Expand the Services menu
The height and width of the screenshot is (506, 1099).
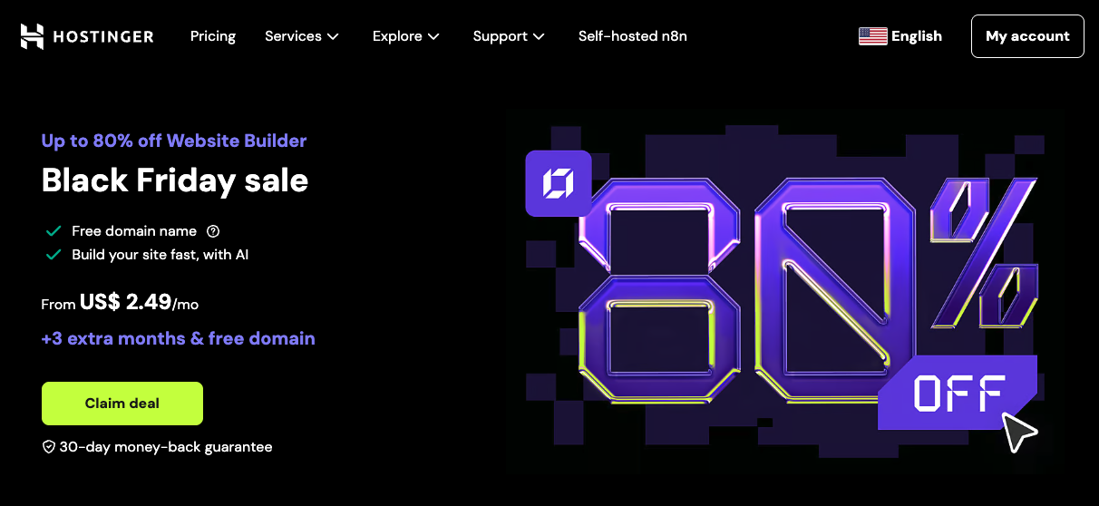[x=302, y=36]
